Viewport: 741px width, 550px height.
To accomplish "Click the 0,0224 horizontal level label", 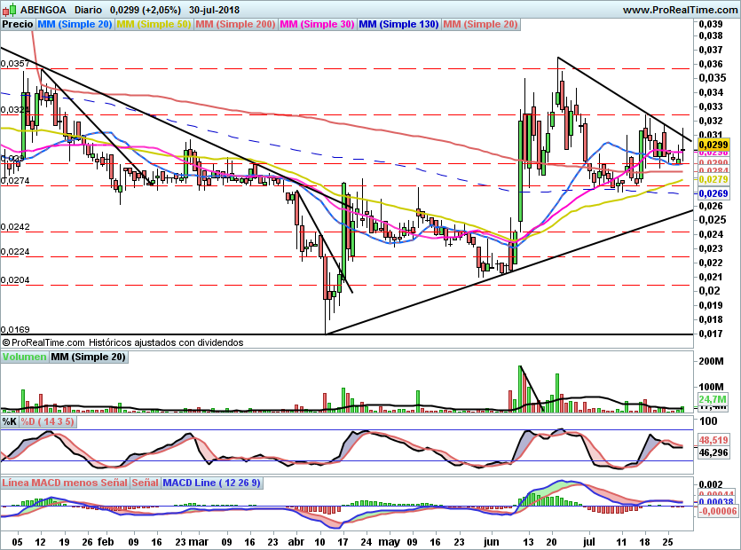I will (x=15, y=252).
